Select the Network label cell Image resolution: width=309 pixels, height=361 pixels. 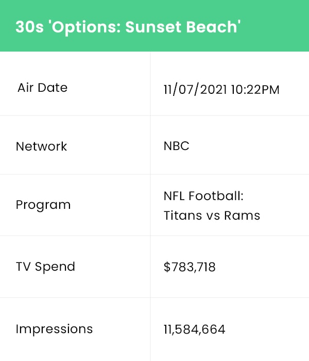click(75, 145)
